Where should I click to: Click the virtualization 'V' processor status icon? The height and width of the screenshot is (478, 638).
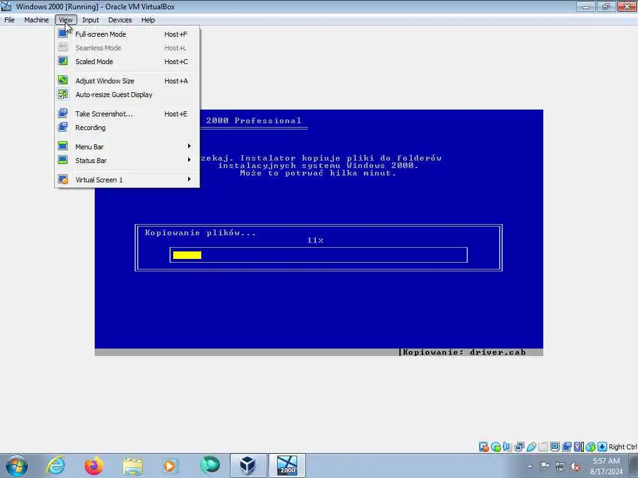(x=578, y=447)
